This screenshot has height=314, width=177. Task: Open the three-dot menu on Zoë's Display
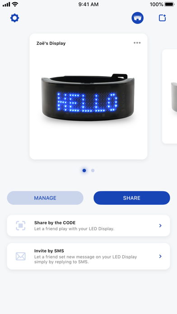pos(137,43)
